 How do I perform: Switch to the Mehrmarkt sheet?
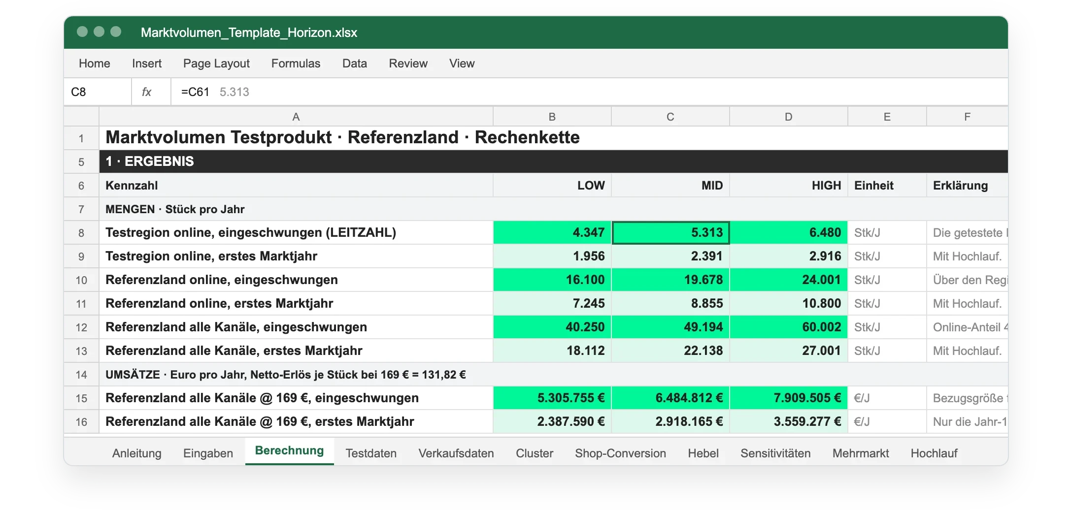click(861, 453)
